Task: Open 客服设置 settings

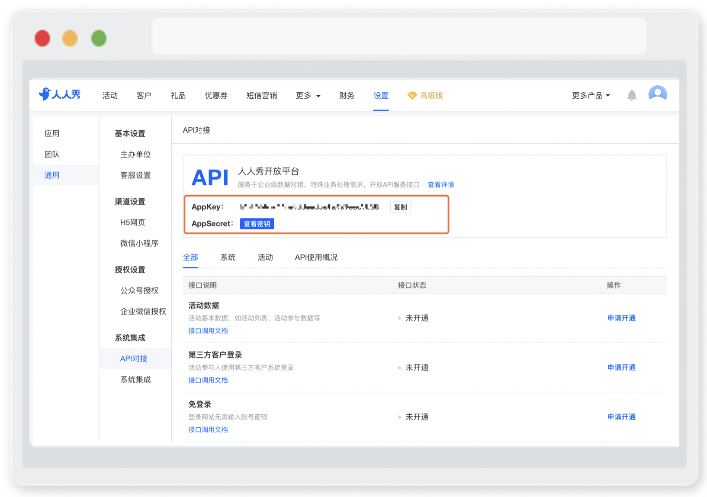Action: (x=135, y=175)
